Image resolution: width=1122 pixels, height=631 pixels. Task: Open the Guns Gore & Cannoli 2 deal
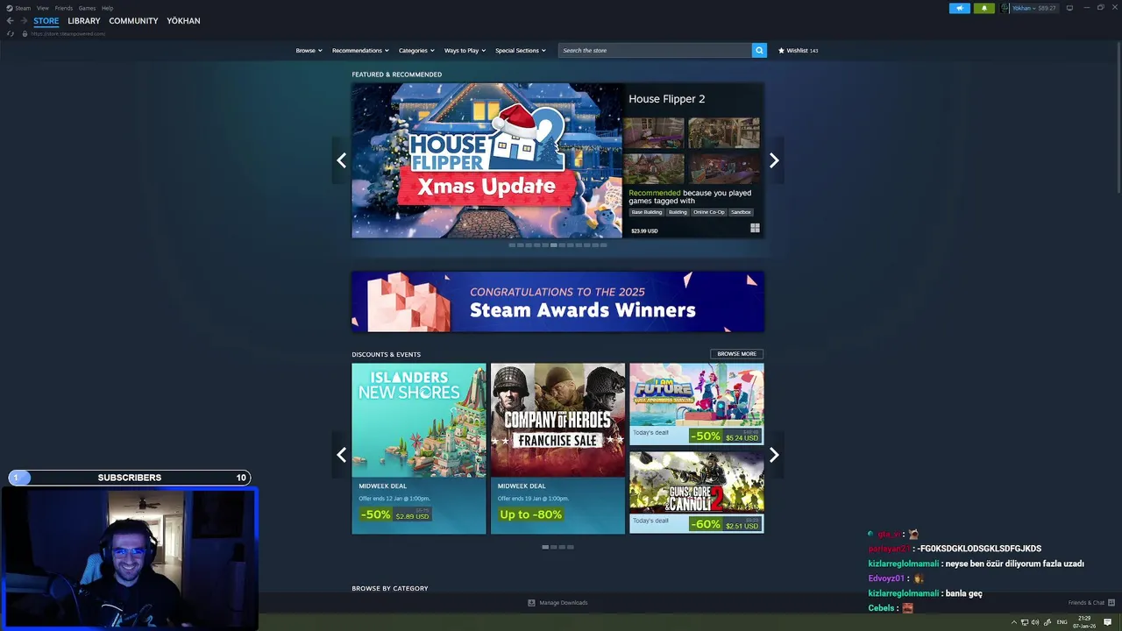point(696,493)
